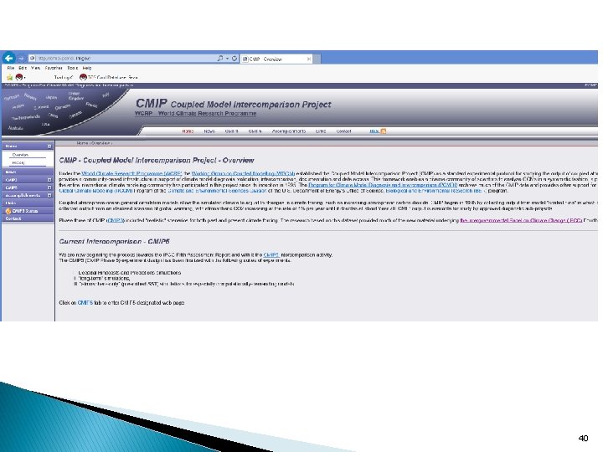603x452 pixels.
Task: Open the Edit menu
Action: coord(23,68)
